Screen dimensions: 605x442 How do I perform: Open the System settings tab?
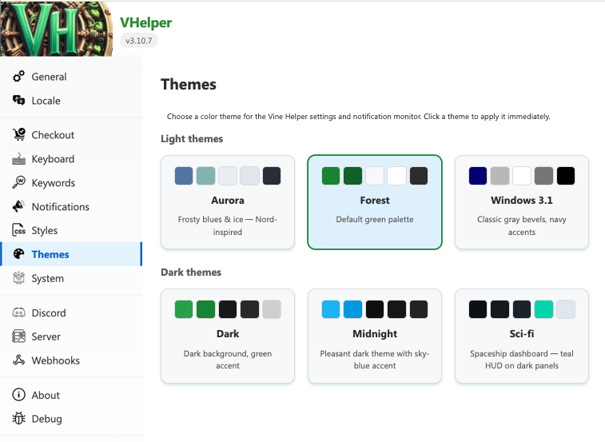47,278
